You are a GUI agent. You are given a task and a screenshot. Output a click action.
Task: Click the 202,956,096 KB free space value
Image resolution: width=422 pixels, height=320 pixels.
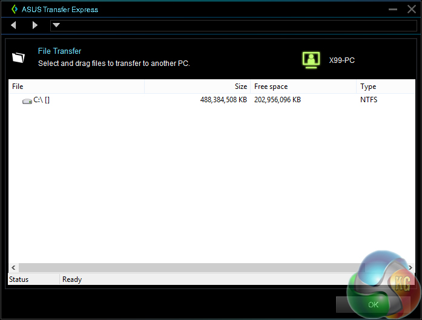(277, 100)
